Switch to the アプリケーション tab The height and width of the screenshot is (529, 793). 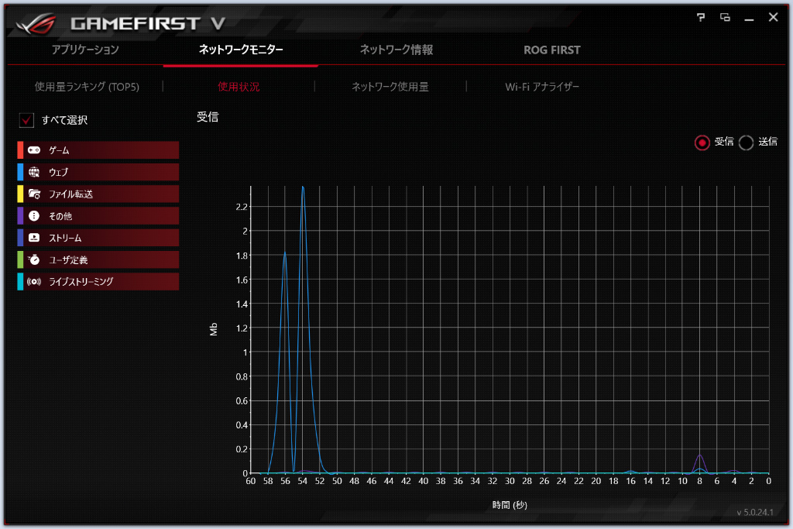coord(85,50)
